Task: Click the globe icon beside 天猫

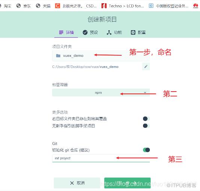Action: (38, 6)
